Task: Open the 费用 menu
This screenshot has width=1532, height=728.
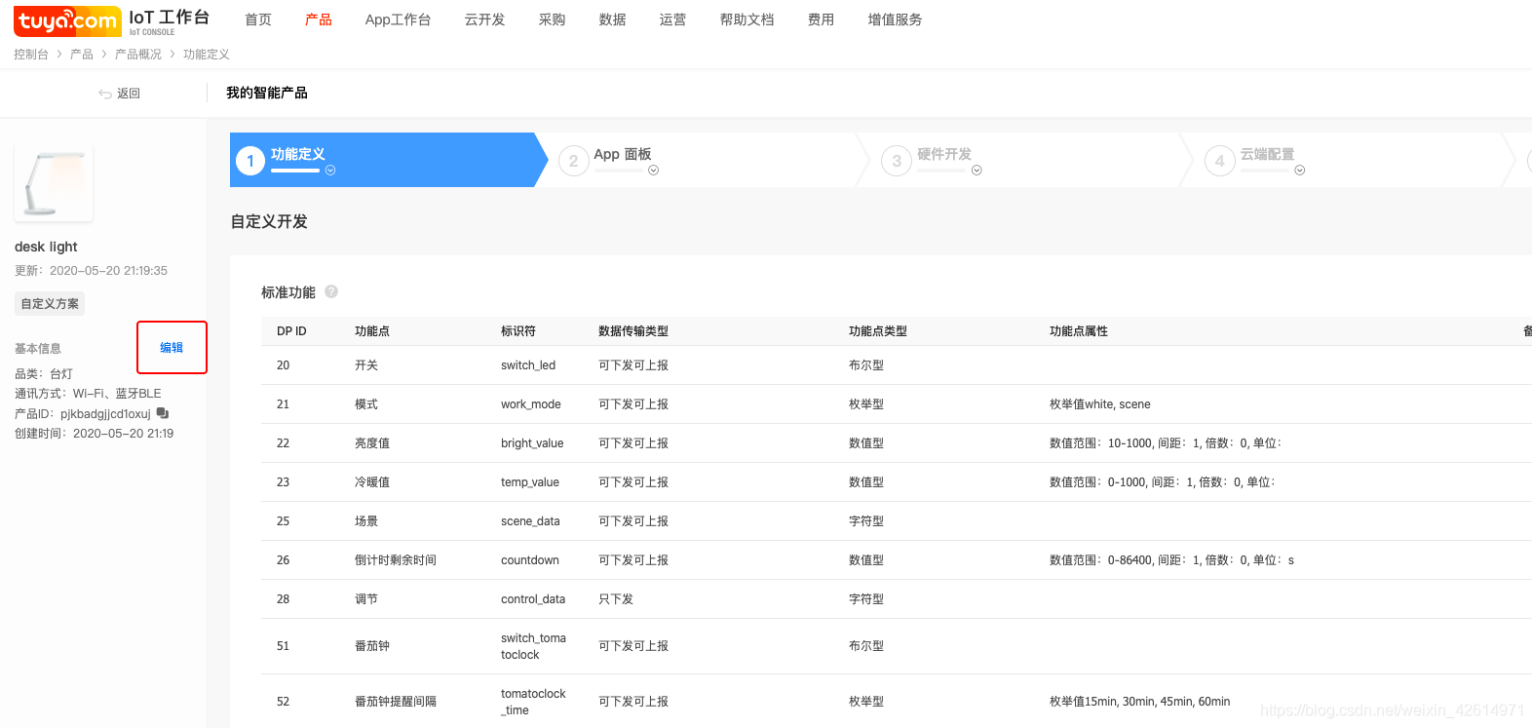Action: (x=822, y=19)
